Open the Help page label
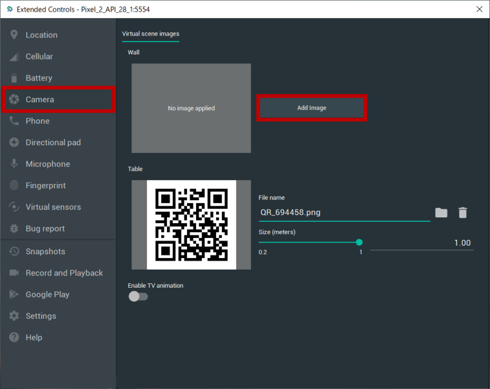 click(x=34, y=338)
